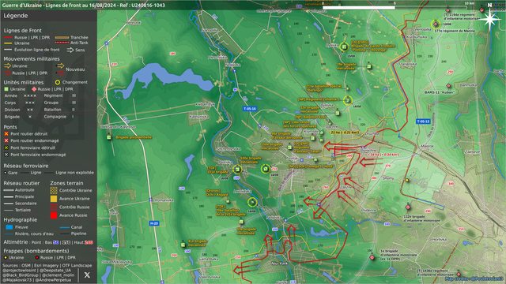Viewport: 506px width, 284px height.
Task: Click the Pont routier détruit cross icon
Action: [6, 133]
